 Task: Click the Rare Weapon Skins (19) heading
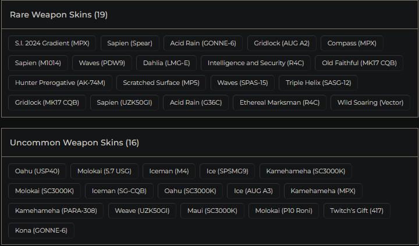[x=59, y=15]
